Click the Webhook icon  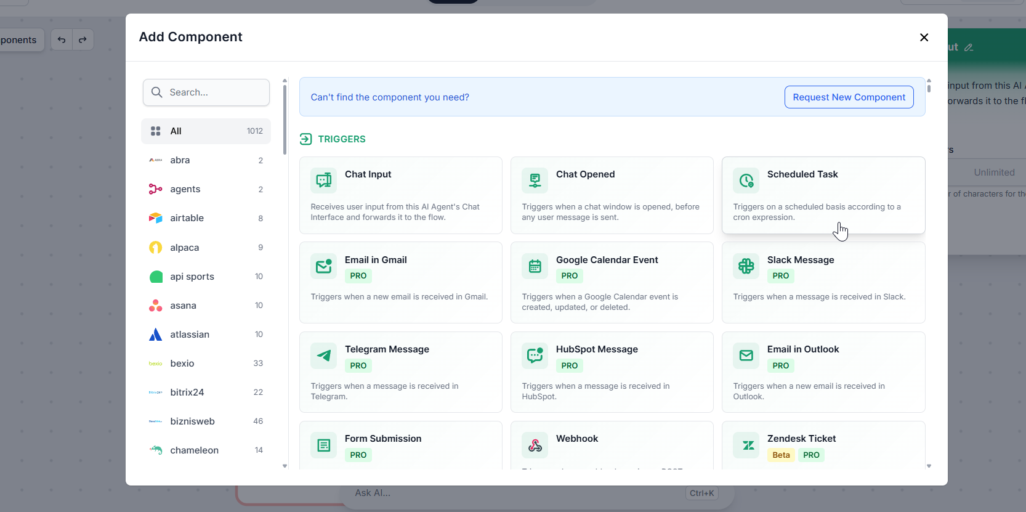tap(535, 445)
